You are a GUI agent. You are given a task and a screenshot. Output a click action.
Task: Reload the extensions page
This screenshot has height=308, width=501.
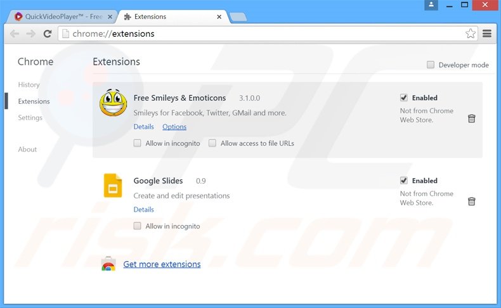[48, 34]
